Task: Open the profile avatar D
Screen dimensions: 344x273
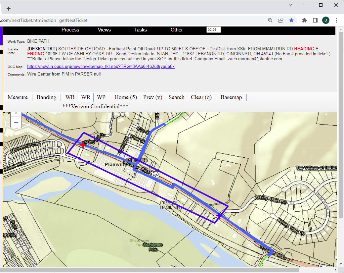Action: [x=325, y=20]
